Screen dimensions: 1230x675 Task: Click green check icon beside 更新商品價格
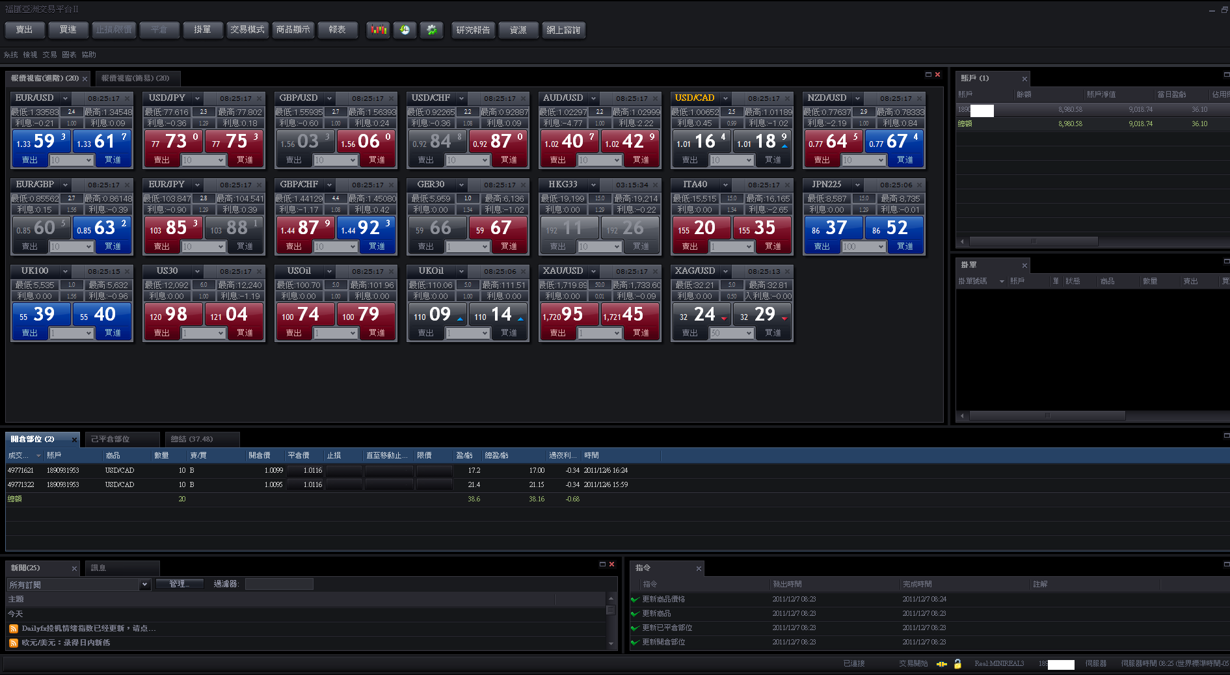click(x=635, y=600)
